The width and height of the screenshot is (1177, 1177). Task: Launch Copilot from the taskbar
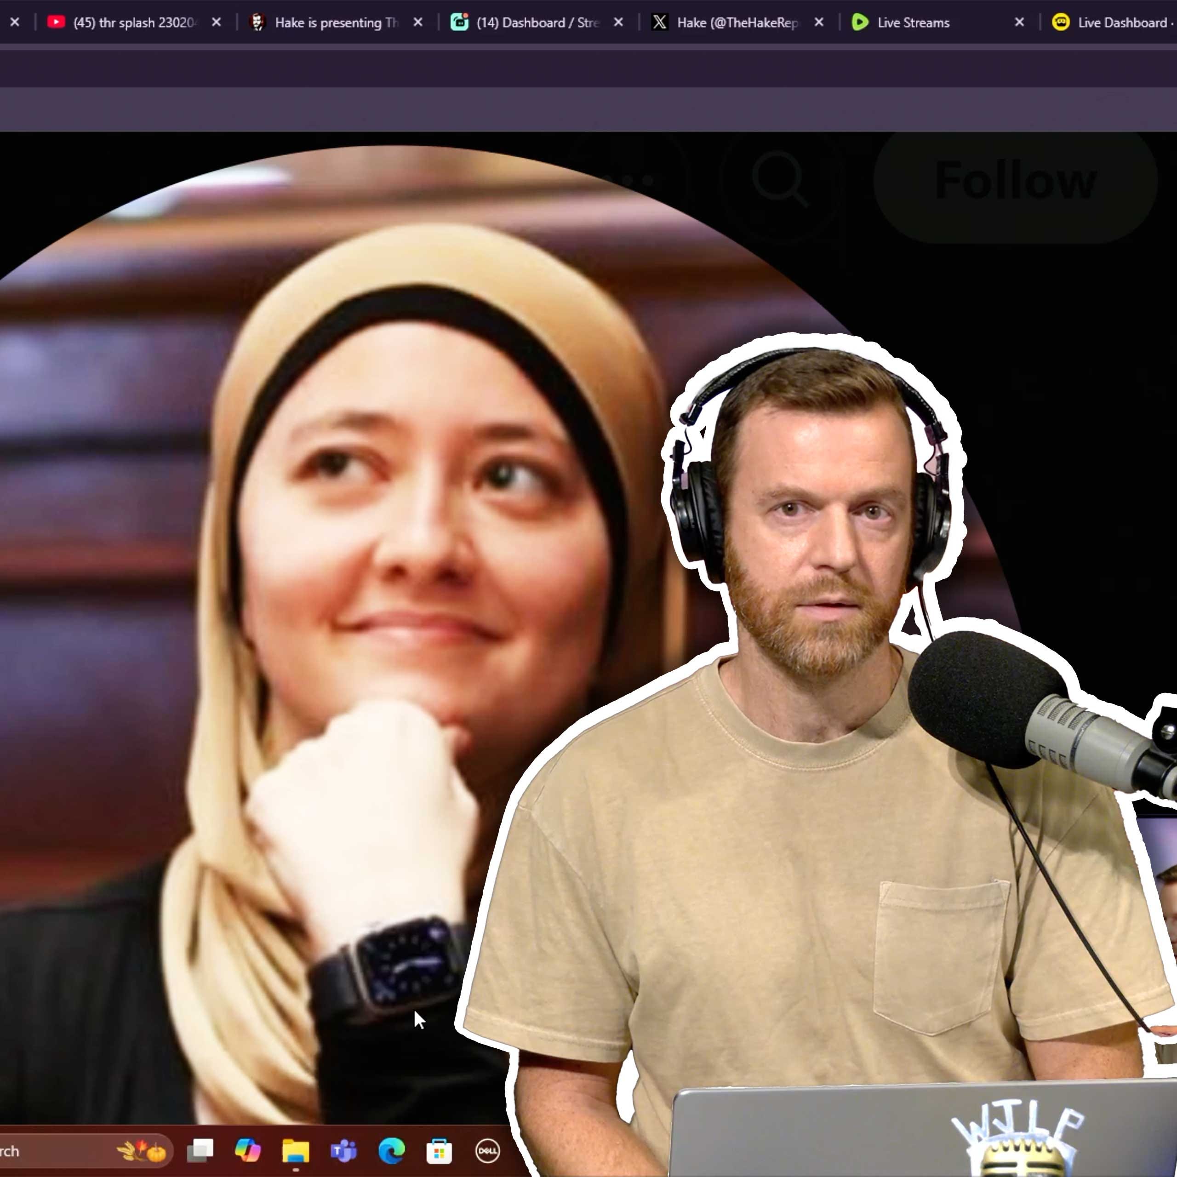[x=247, y=1151]
